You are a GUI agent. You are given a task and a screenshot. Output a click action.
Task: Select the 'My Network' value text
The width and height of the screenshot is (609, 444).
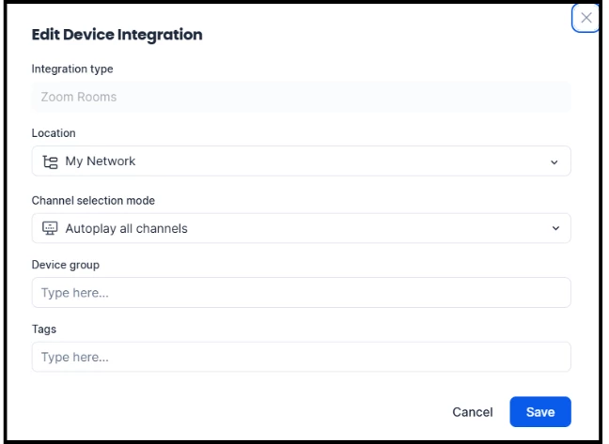click(x=101, y=161)
